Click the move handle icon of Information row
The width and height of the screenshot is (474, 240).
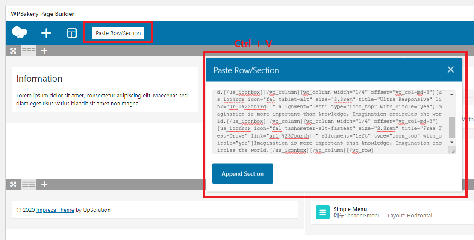point(13,51)
